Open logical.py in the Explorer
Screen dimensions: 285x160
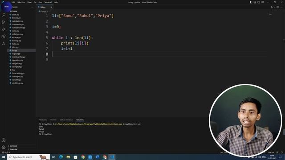click(16, 54)
